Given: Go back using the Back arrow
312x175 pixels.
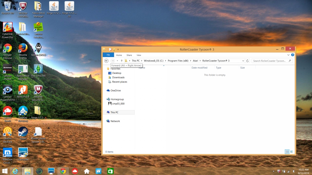Looking at the screenshot, I should coord(106,61).
